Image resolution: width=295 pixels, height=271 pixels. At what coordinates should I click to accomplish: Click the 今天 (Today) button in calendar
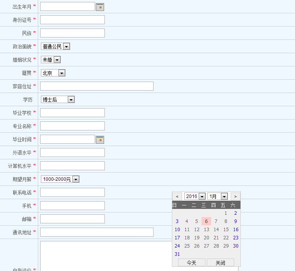click(191, 263)
